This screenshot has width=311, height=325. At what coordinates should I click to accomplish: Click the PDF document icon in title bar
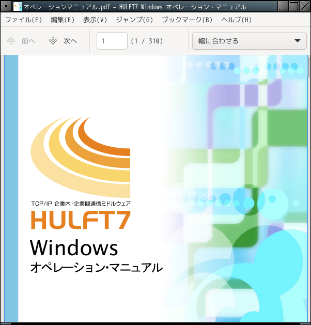pos(18,7)
